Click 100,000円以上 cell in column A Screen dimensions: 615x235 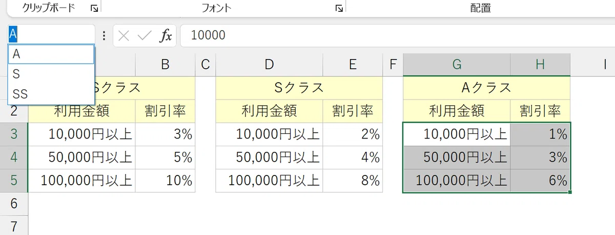point(82,181)
